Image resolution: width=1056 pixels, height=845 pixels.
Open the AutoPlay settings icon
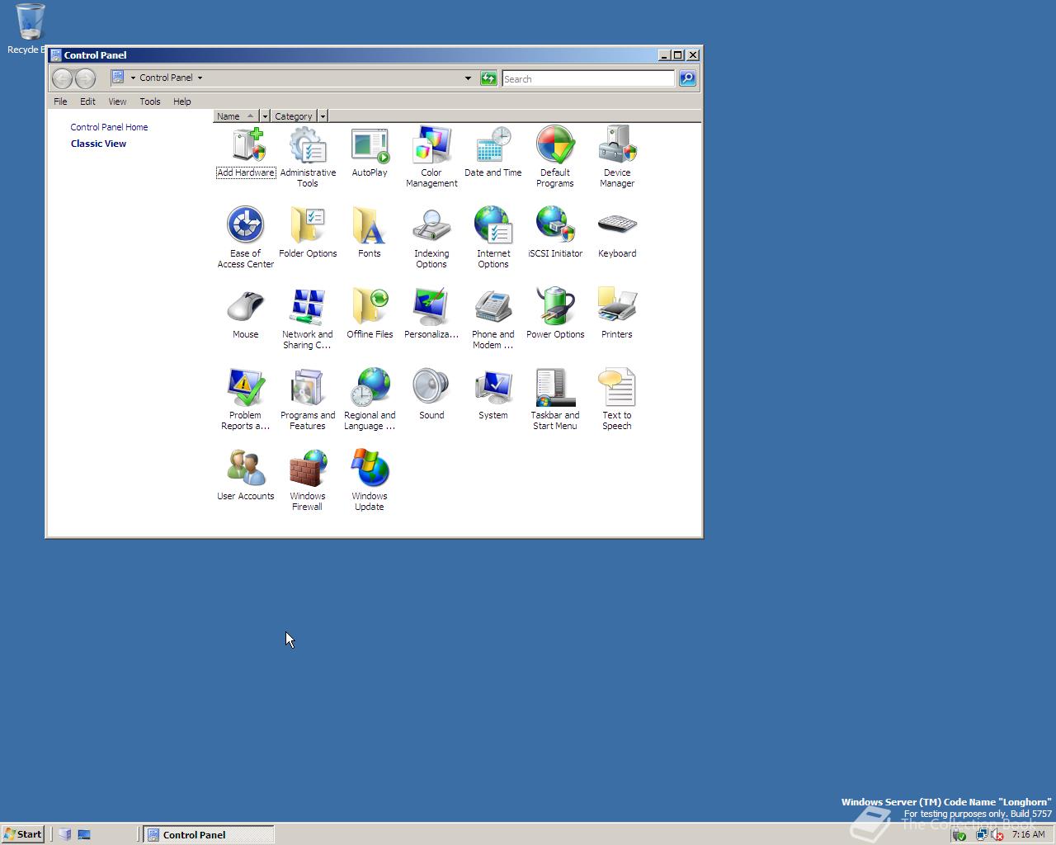(370, 153)
